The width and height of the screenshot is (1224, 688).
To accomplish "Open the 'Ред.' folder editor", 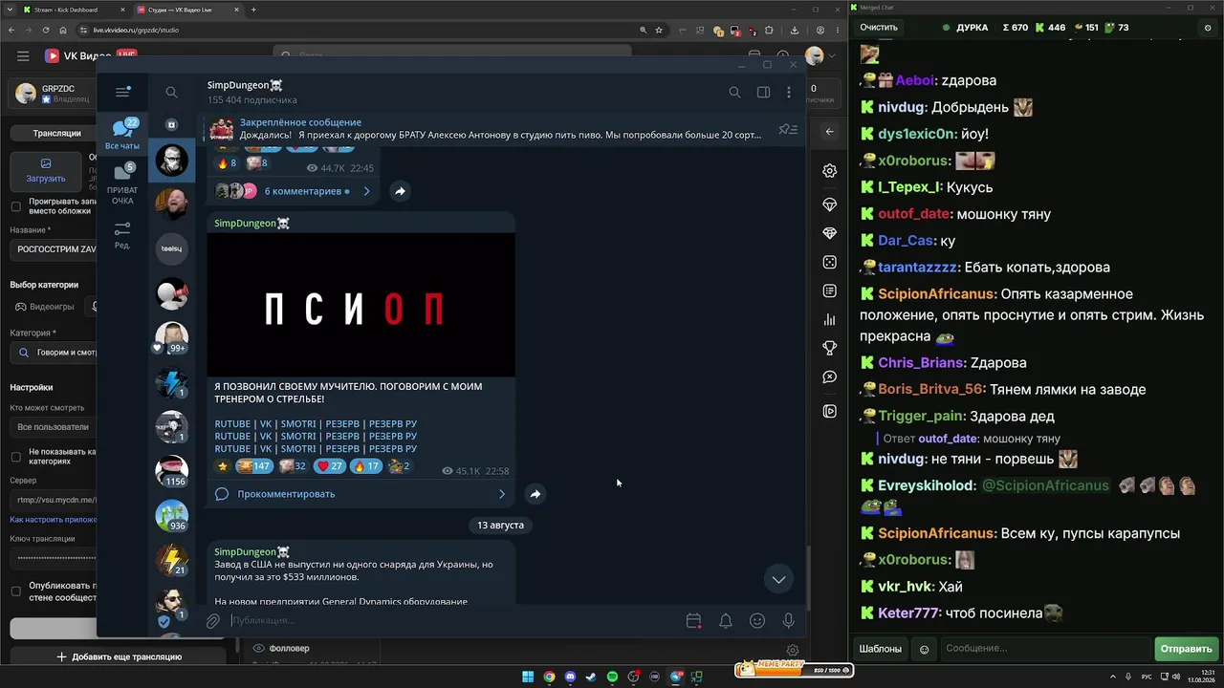I will 122,235.
